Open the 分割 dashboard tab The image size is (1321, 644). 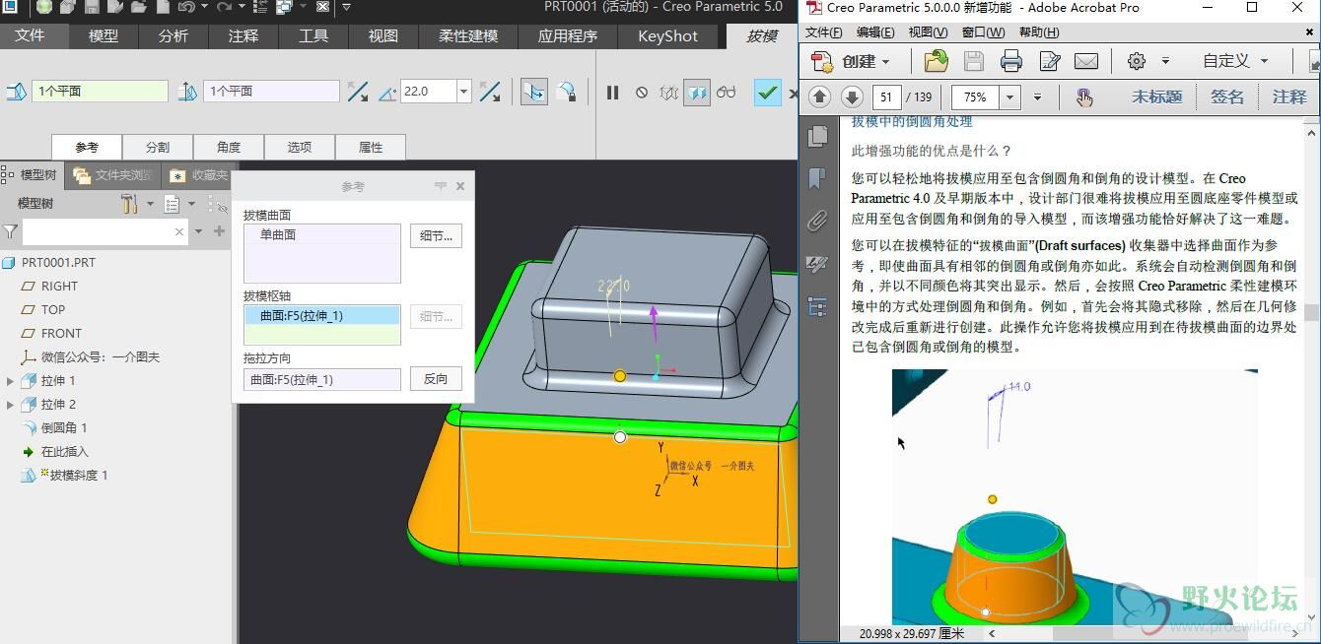(x=158, y=147)
